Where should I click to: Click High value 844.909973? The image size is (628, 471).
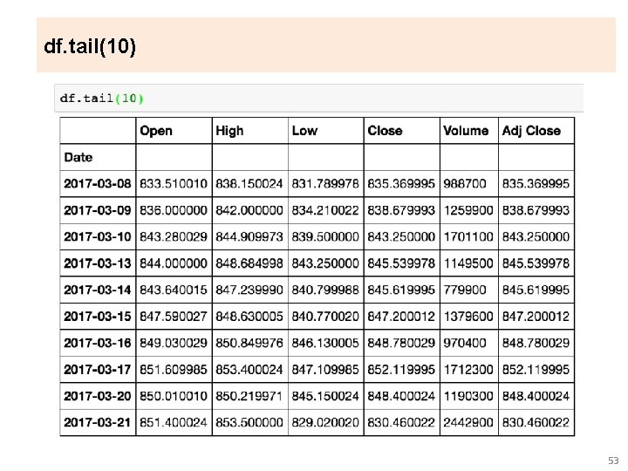coord(249,236)
